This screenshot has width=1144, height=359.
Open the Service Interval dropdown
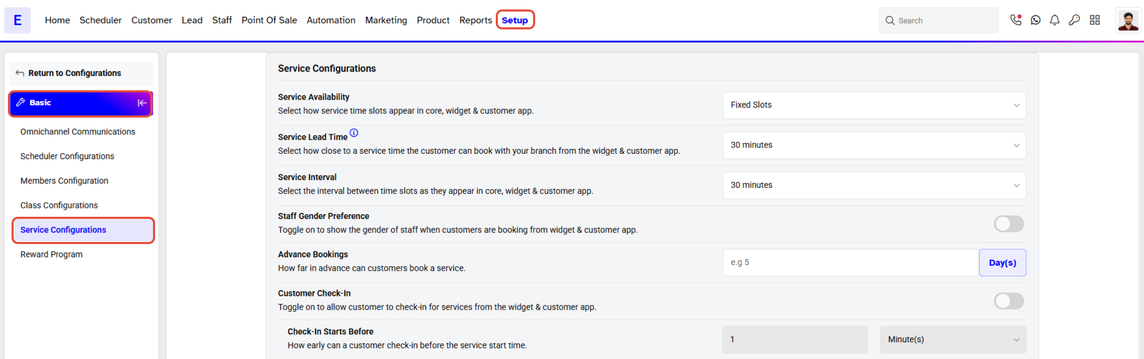coord(874,185)
